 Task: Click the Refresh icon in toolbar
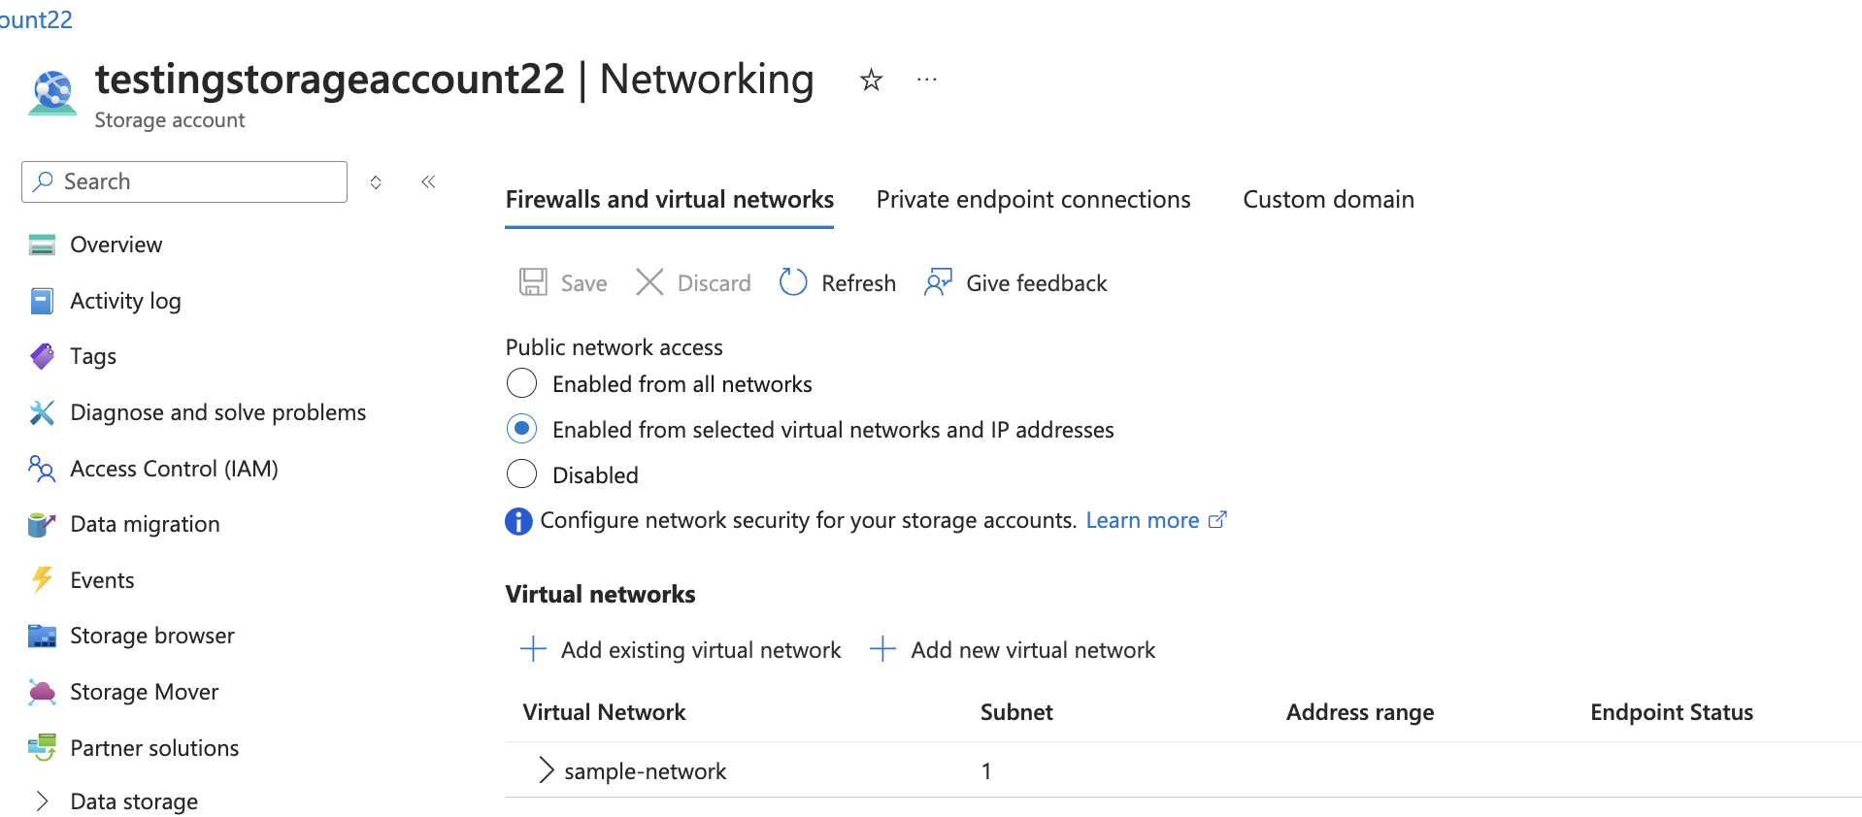(x=793, y=282)
